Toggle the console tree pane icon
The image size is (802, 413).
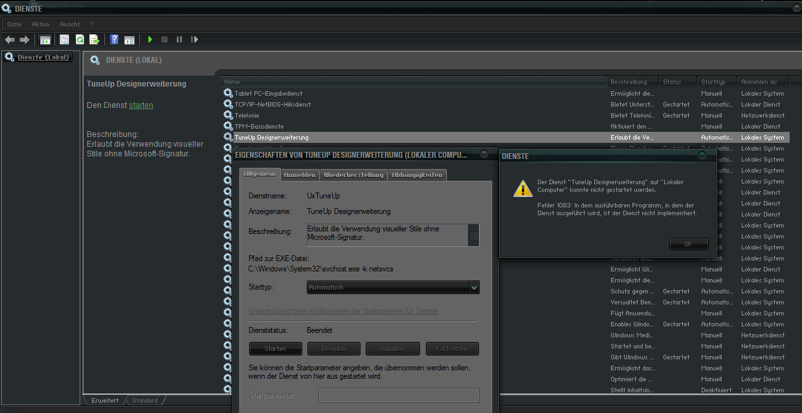[45, 39]
